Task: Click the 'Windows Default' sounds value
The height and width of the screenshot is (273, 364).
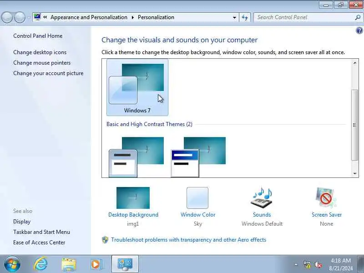Action: coord(262,224)
